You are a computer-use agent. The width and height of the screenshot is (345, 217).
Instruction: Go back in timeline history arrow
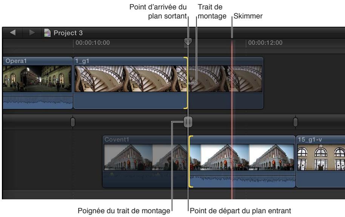[x=13, y=32]
